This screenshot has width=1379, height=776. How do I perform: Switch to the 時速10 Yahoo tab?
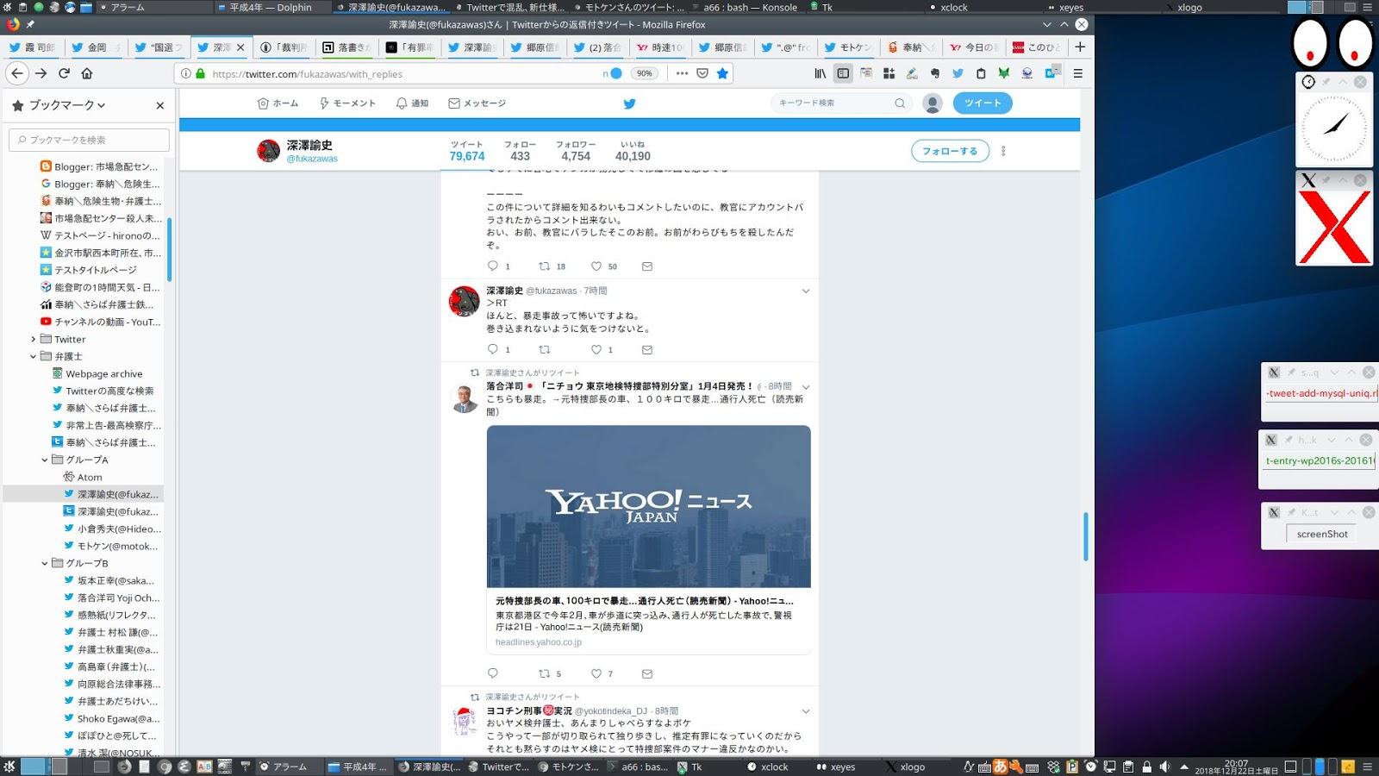tap(661, 47)
